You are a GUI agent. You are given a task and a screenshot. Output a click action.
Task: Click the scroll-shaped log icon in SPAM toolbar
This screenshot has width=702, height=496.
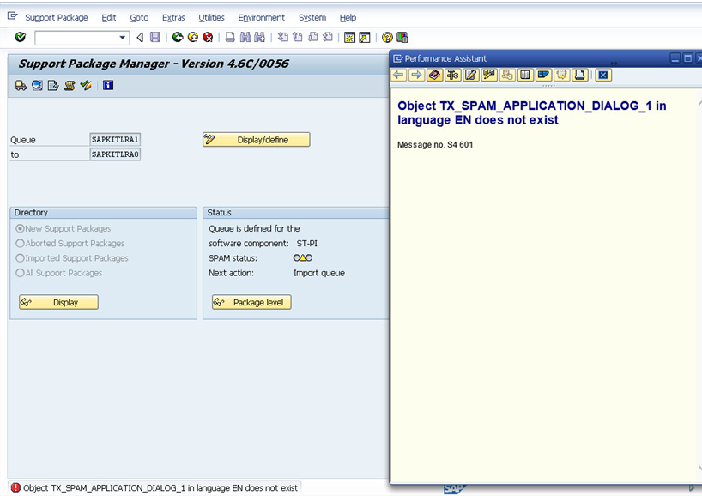coord(70,86)
